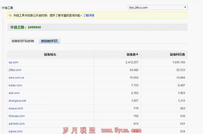
Task: Open the zhongsou.net domain link
Action: (17, 101)
